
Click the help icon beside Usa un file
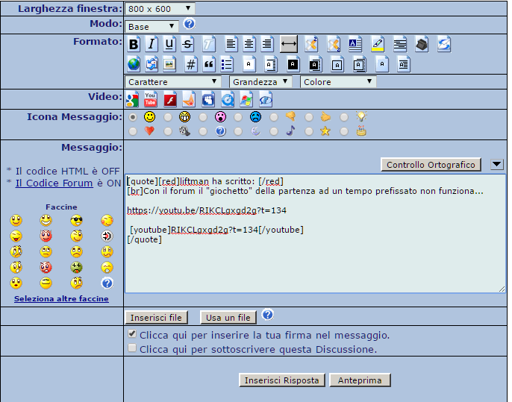[x=268, y=315]
